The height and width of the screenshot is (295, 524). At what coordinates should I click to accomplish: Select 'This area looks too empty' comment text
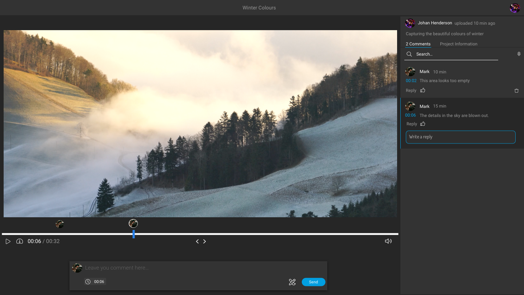point(445,81)
